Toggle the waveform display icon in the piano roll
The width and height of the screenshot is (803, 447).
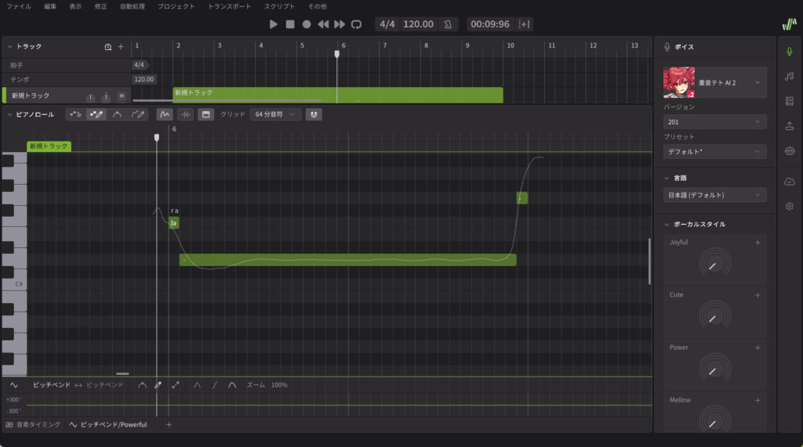(186, 114)
